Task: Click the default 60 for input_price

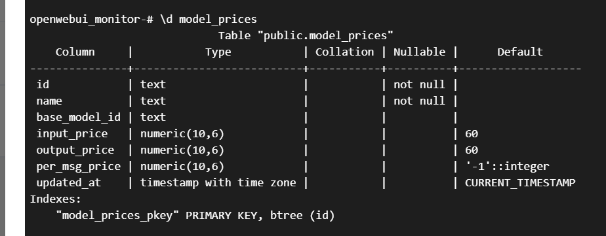Action: 472,133
